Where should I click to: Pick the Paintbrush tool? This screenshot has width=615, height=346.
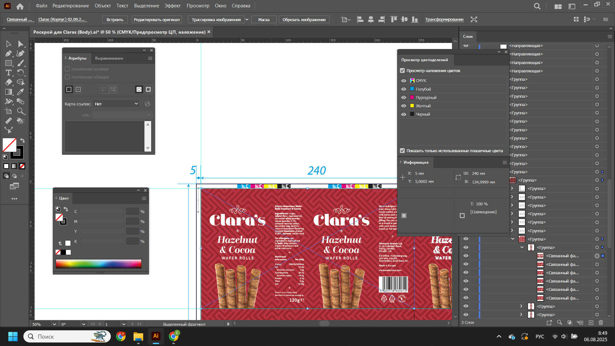point(20,63)
